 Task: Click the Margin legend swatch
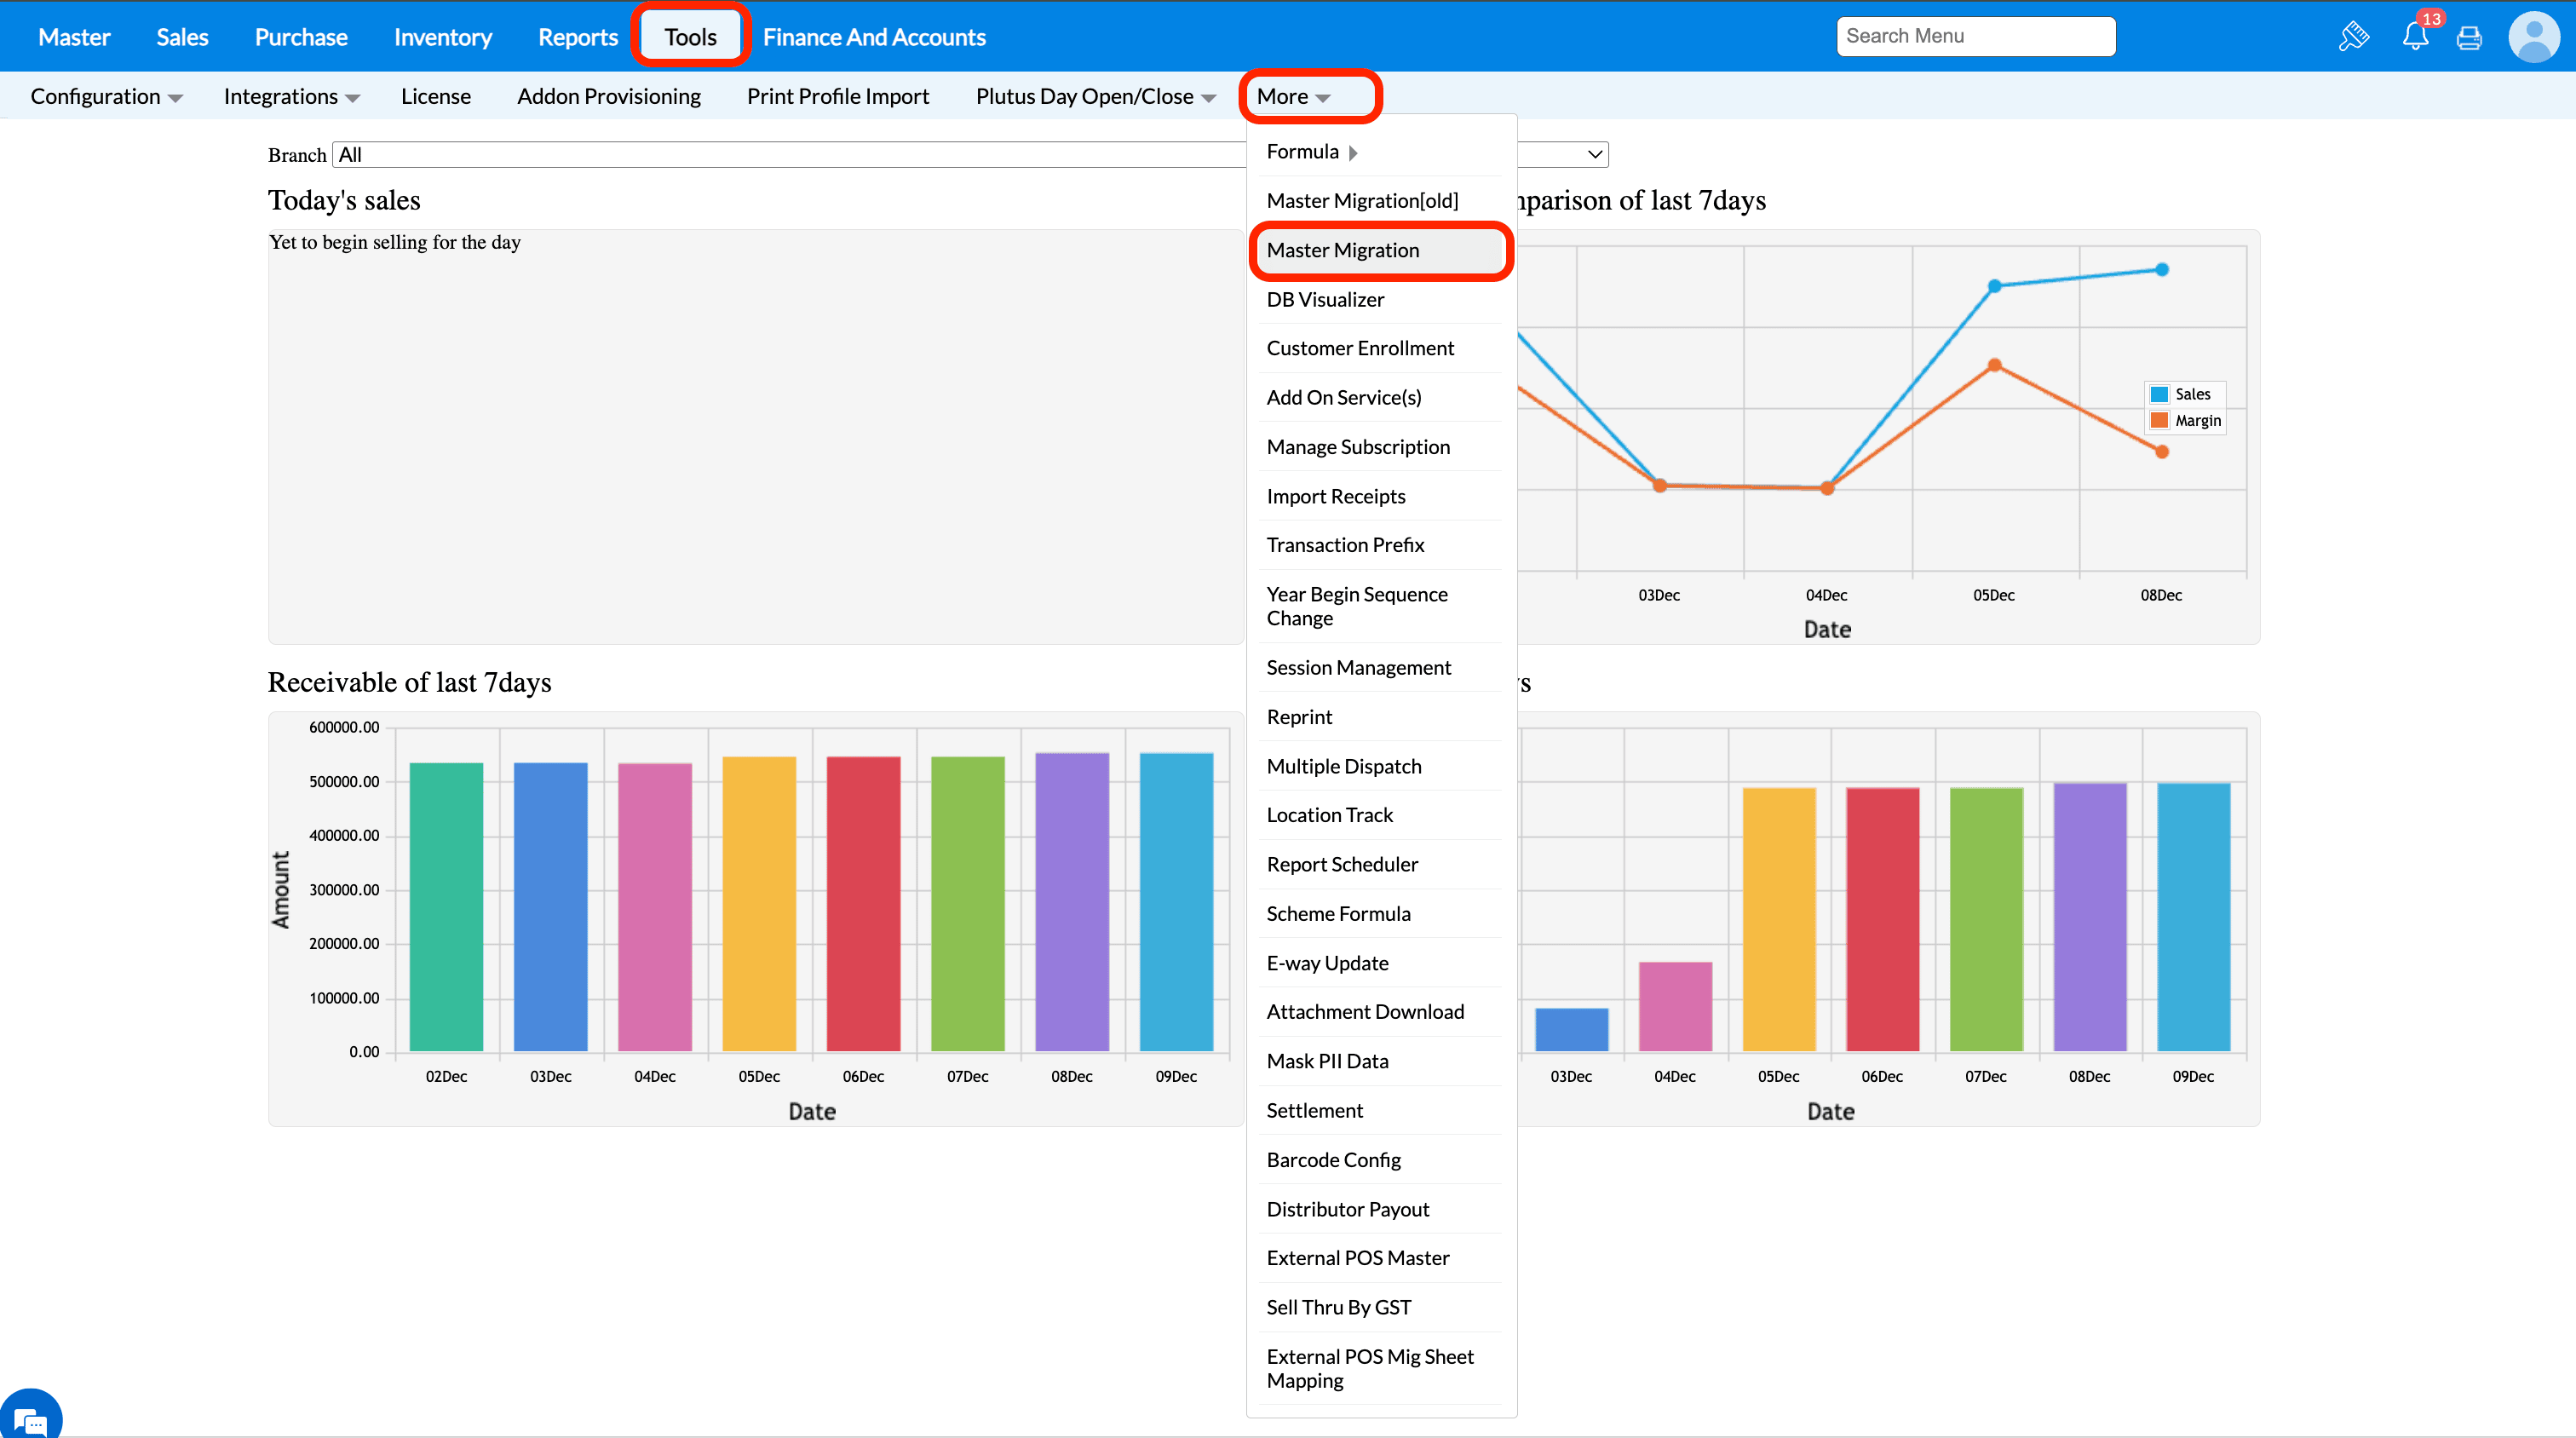coord(2160,421)
